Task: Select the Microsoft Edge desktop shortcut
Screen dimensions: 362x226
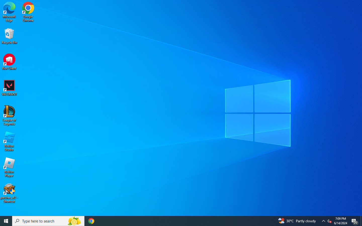Action: pos(9,12)
